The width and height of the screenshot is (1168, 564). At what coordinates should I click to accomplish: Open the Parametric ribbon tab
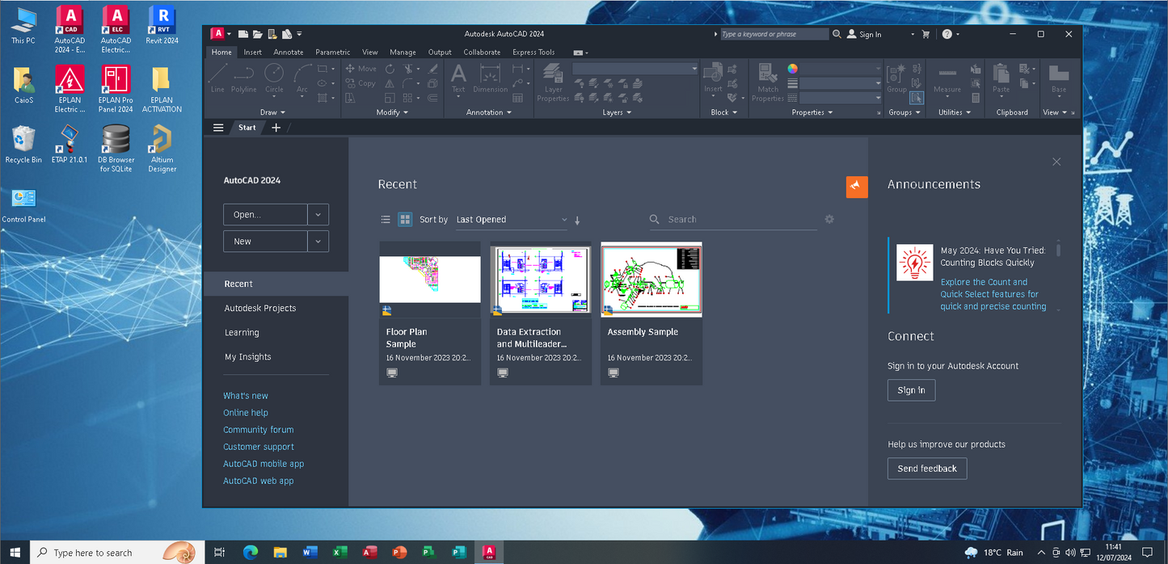tap(333, 53)
